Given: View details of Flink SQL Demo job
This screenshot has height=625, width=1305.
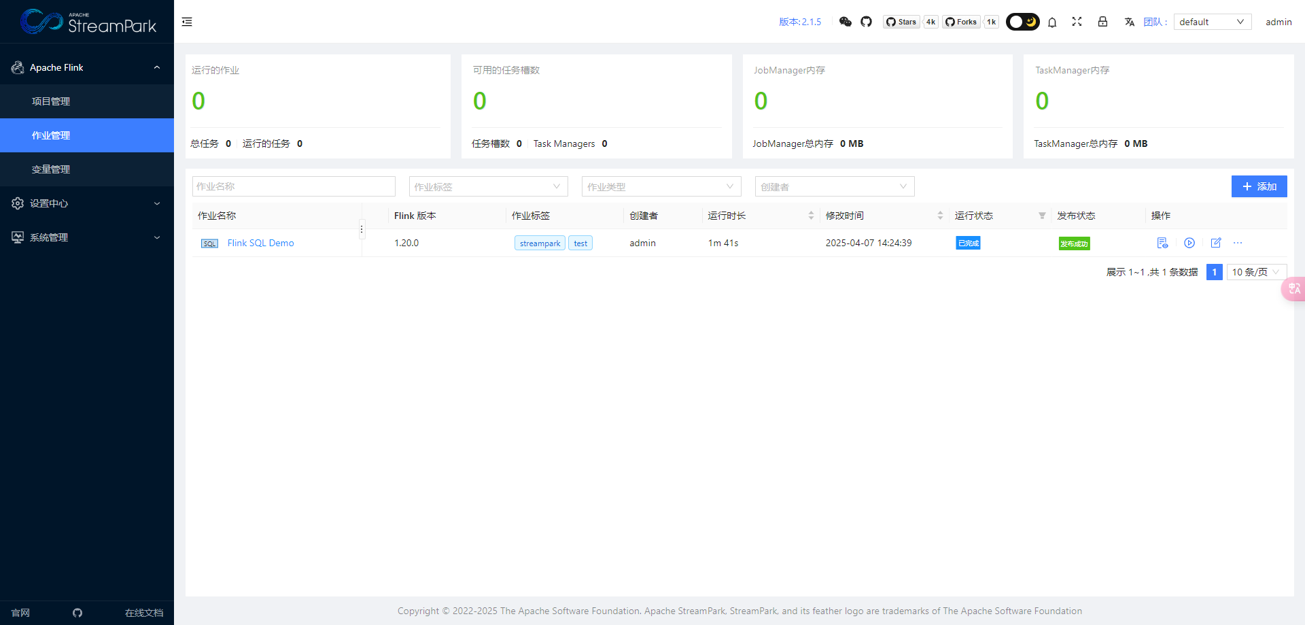Looking at the screenshot, I should click(x=1162, y=243).
